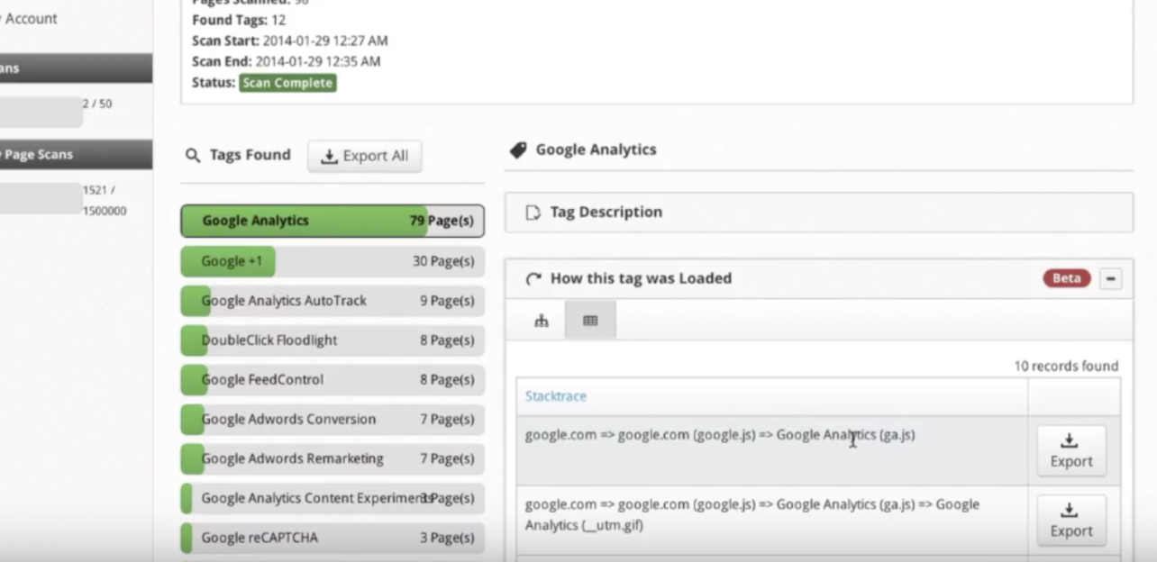Switch to the table view tab
1157x562 pixels.
coord(590,321)
